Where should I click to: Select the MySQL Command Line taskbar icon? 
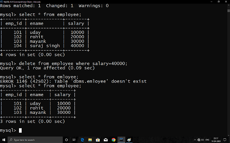tap(121, 140)
